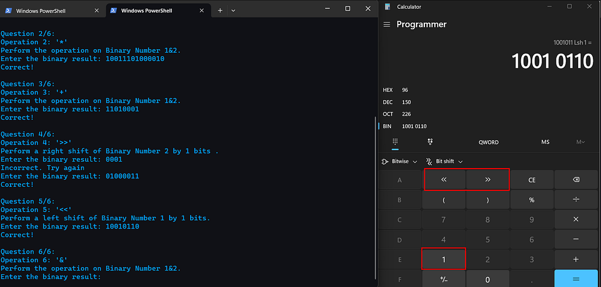Click the +/− negate key

(444, 279)
